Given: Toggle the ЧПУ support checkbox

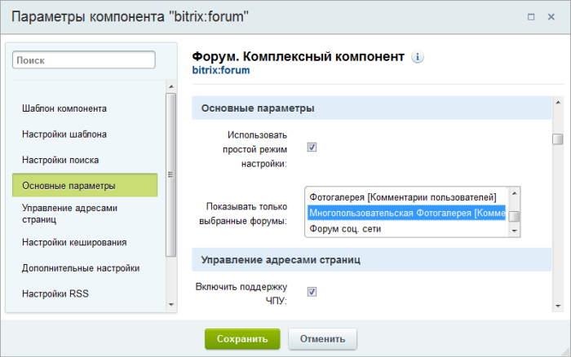Looking at the screenshot, I should click(312, 292).
